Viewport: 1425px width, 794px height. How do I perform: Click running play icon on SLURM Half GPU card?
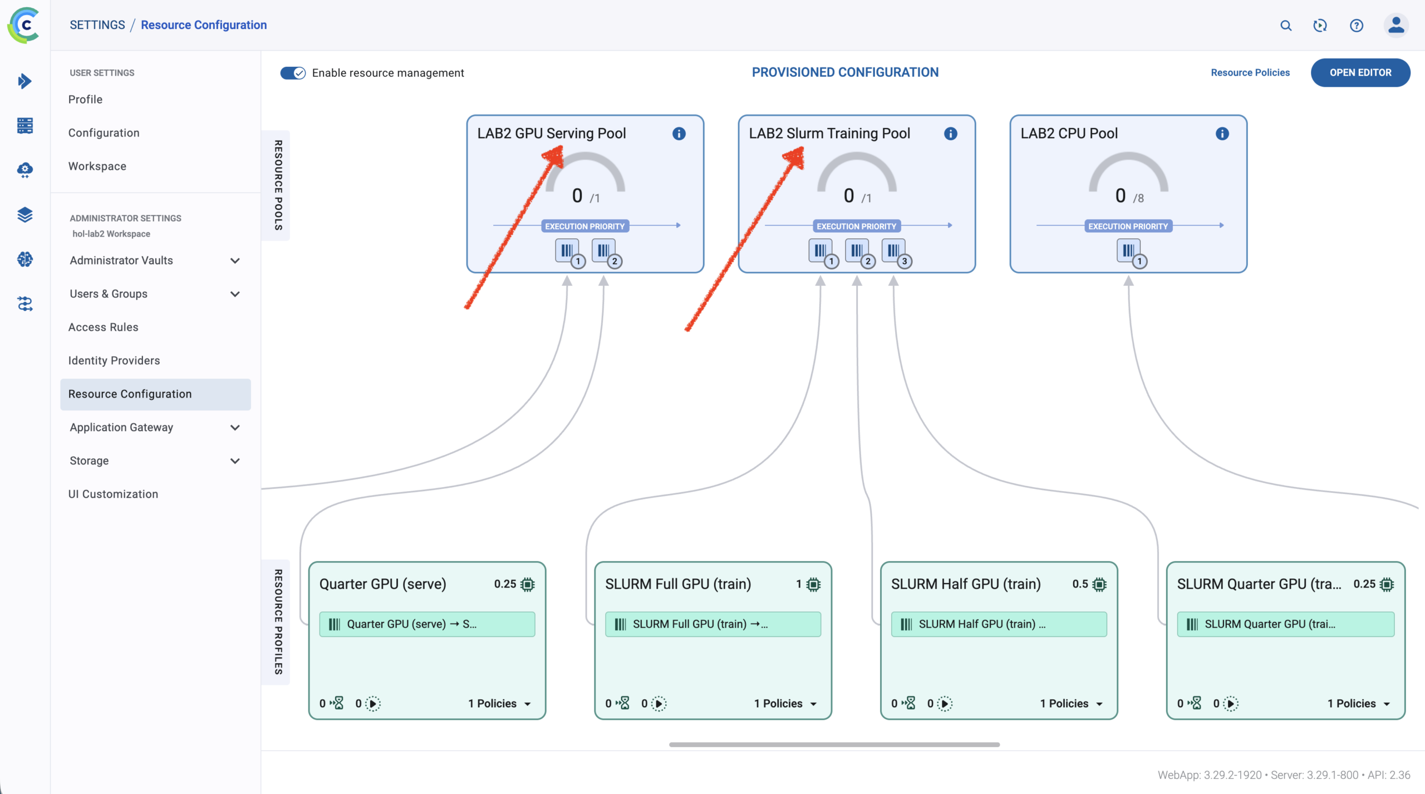(945, 704)
